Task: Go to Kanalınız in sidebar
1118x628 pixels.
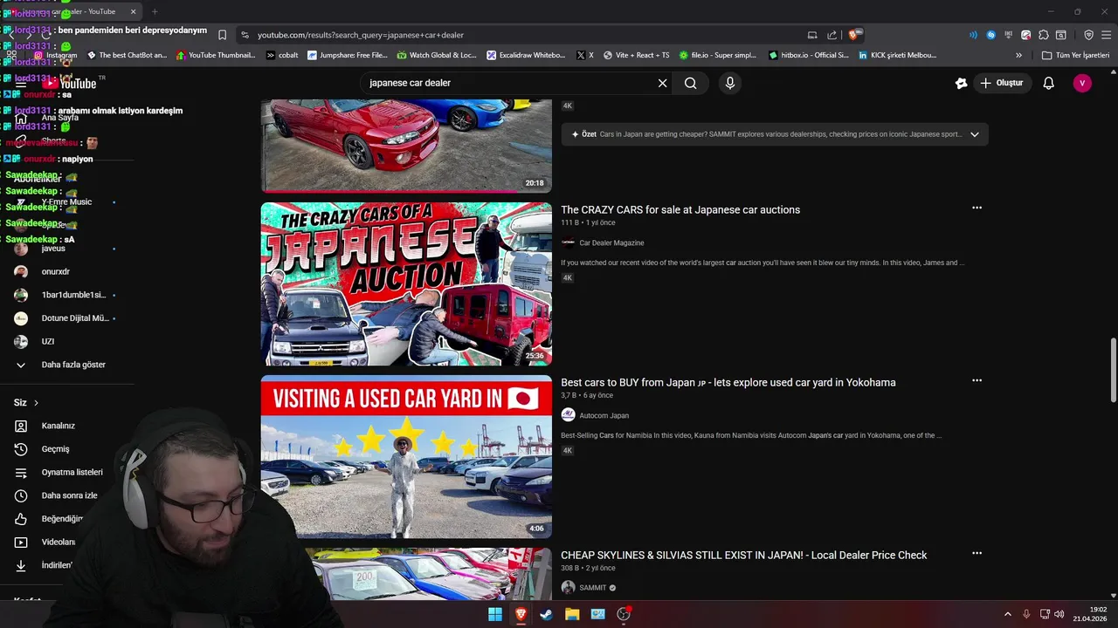Action: [59, 426]
